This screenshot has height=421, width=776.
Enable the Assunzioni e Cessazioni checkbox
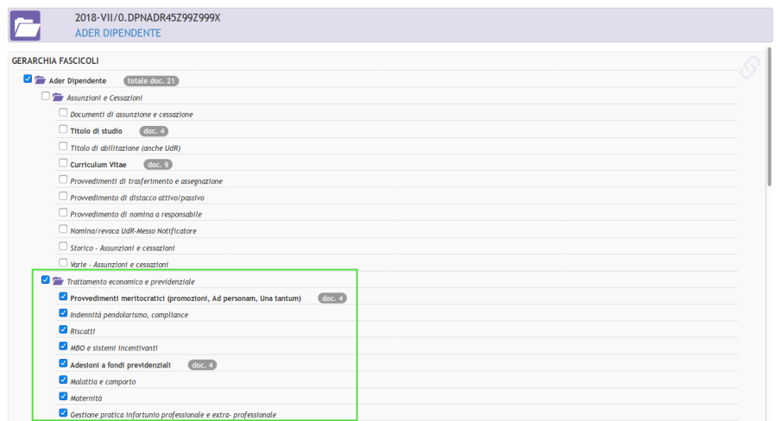[x=46, y=96]
